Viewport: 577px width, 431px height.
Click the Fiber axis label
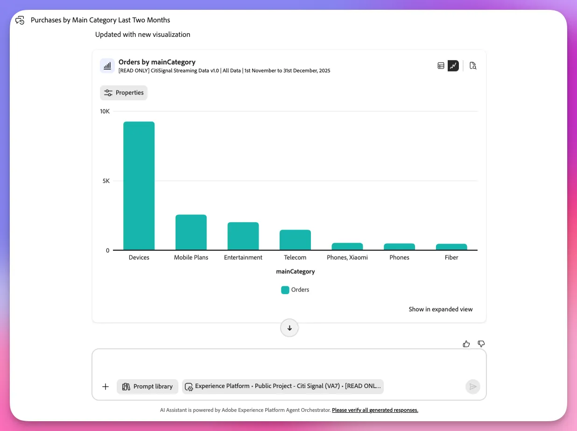(451, 257)
